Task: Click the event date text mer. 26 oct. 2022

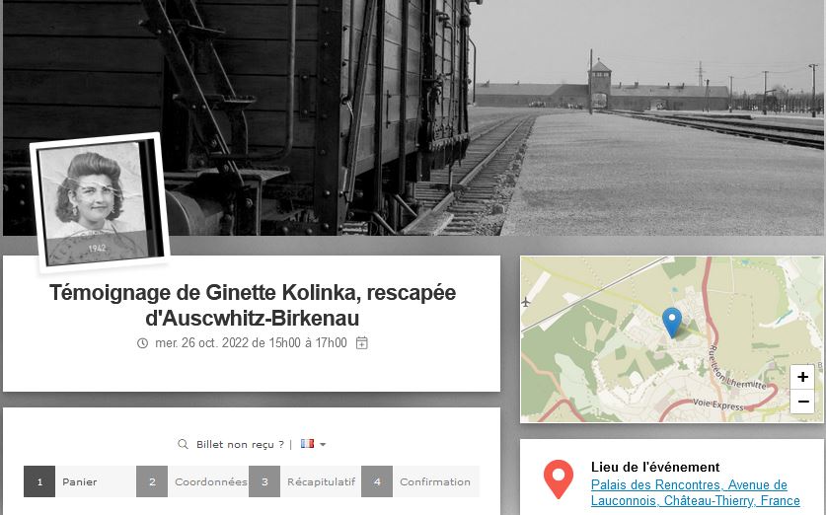Action: (201, 342)
